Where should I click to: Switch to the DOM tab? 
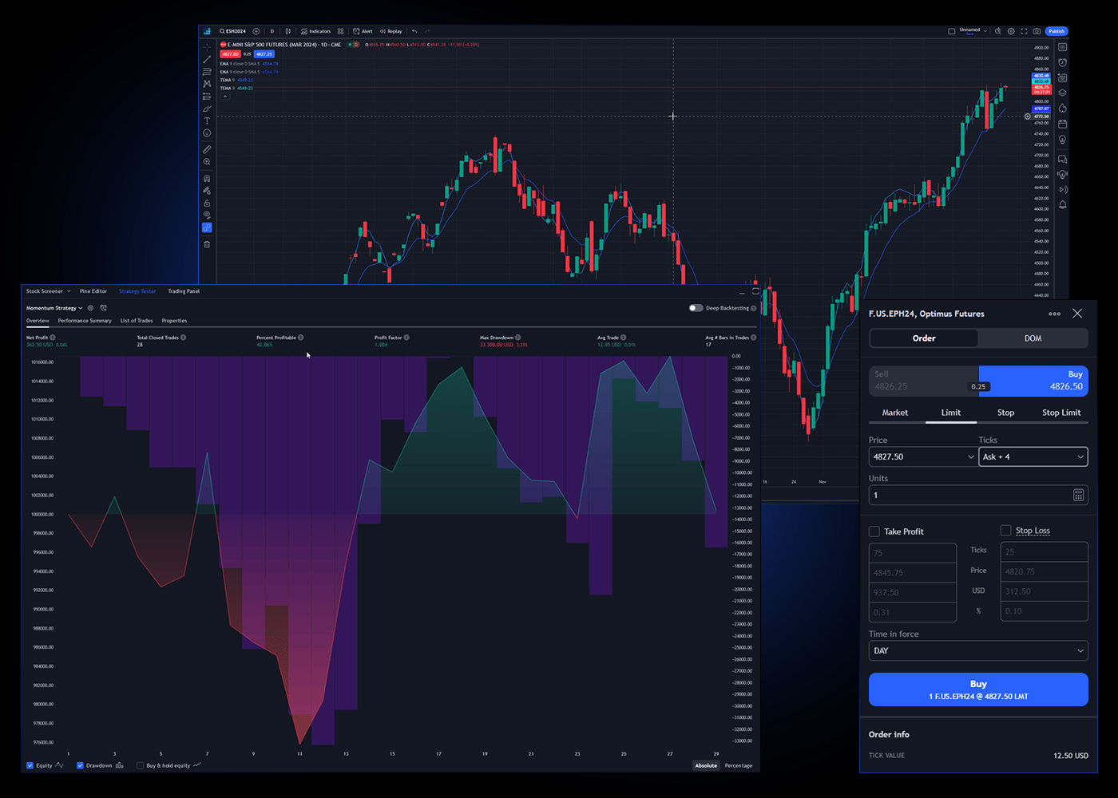(1033, 338)
